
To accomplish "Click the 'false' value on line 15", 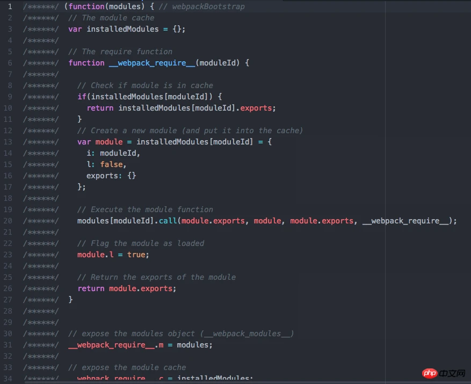I will (x=112, y=164).
